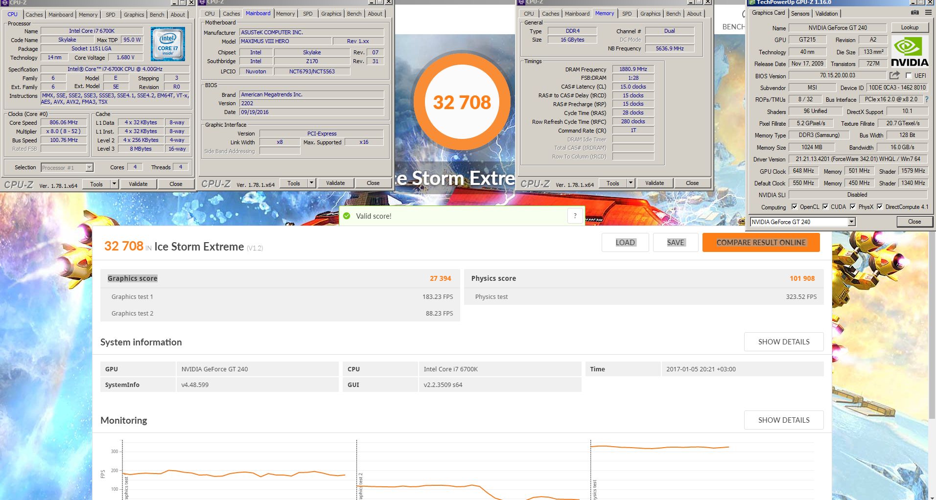The image size is (936, 500).
Task: Toggle the OpenCL checkbox
Action: [x=794, y=206]
